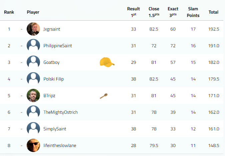Click the Slam Points column header
The width and height of the screenshot is (225, 156).
tap(193, 12)
